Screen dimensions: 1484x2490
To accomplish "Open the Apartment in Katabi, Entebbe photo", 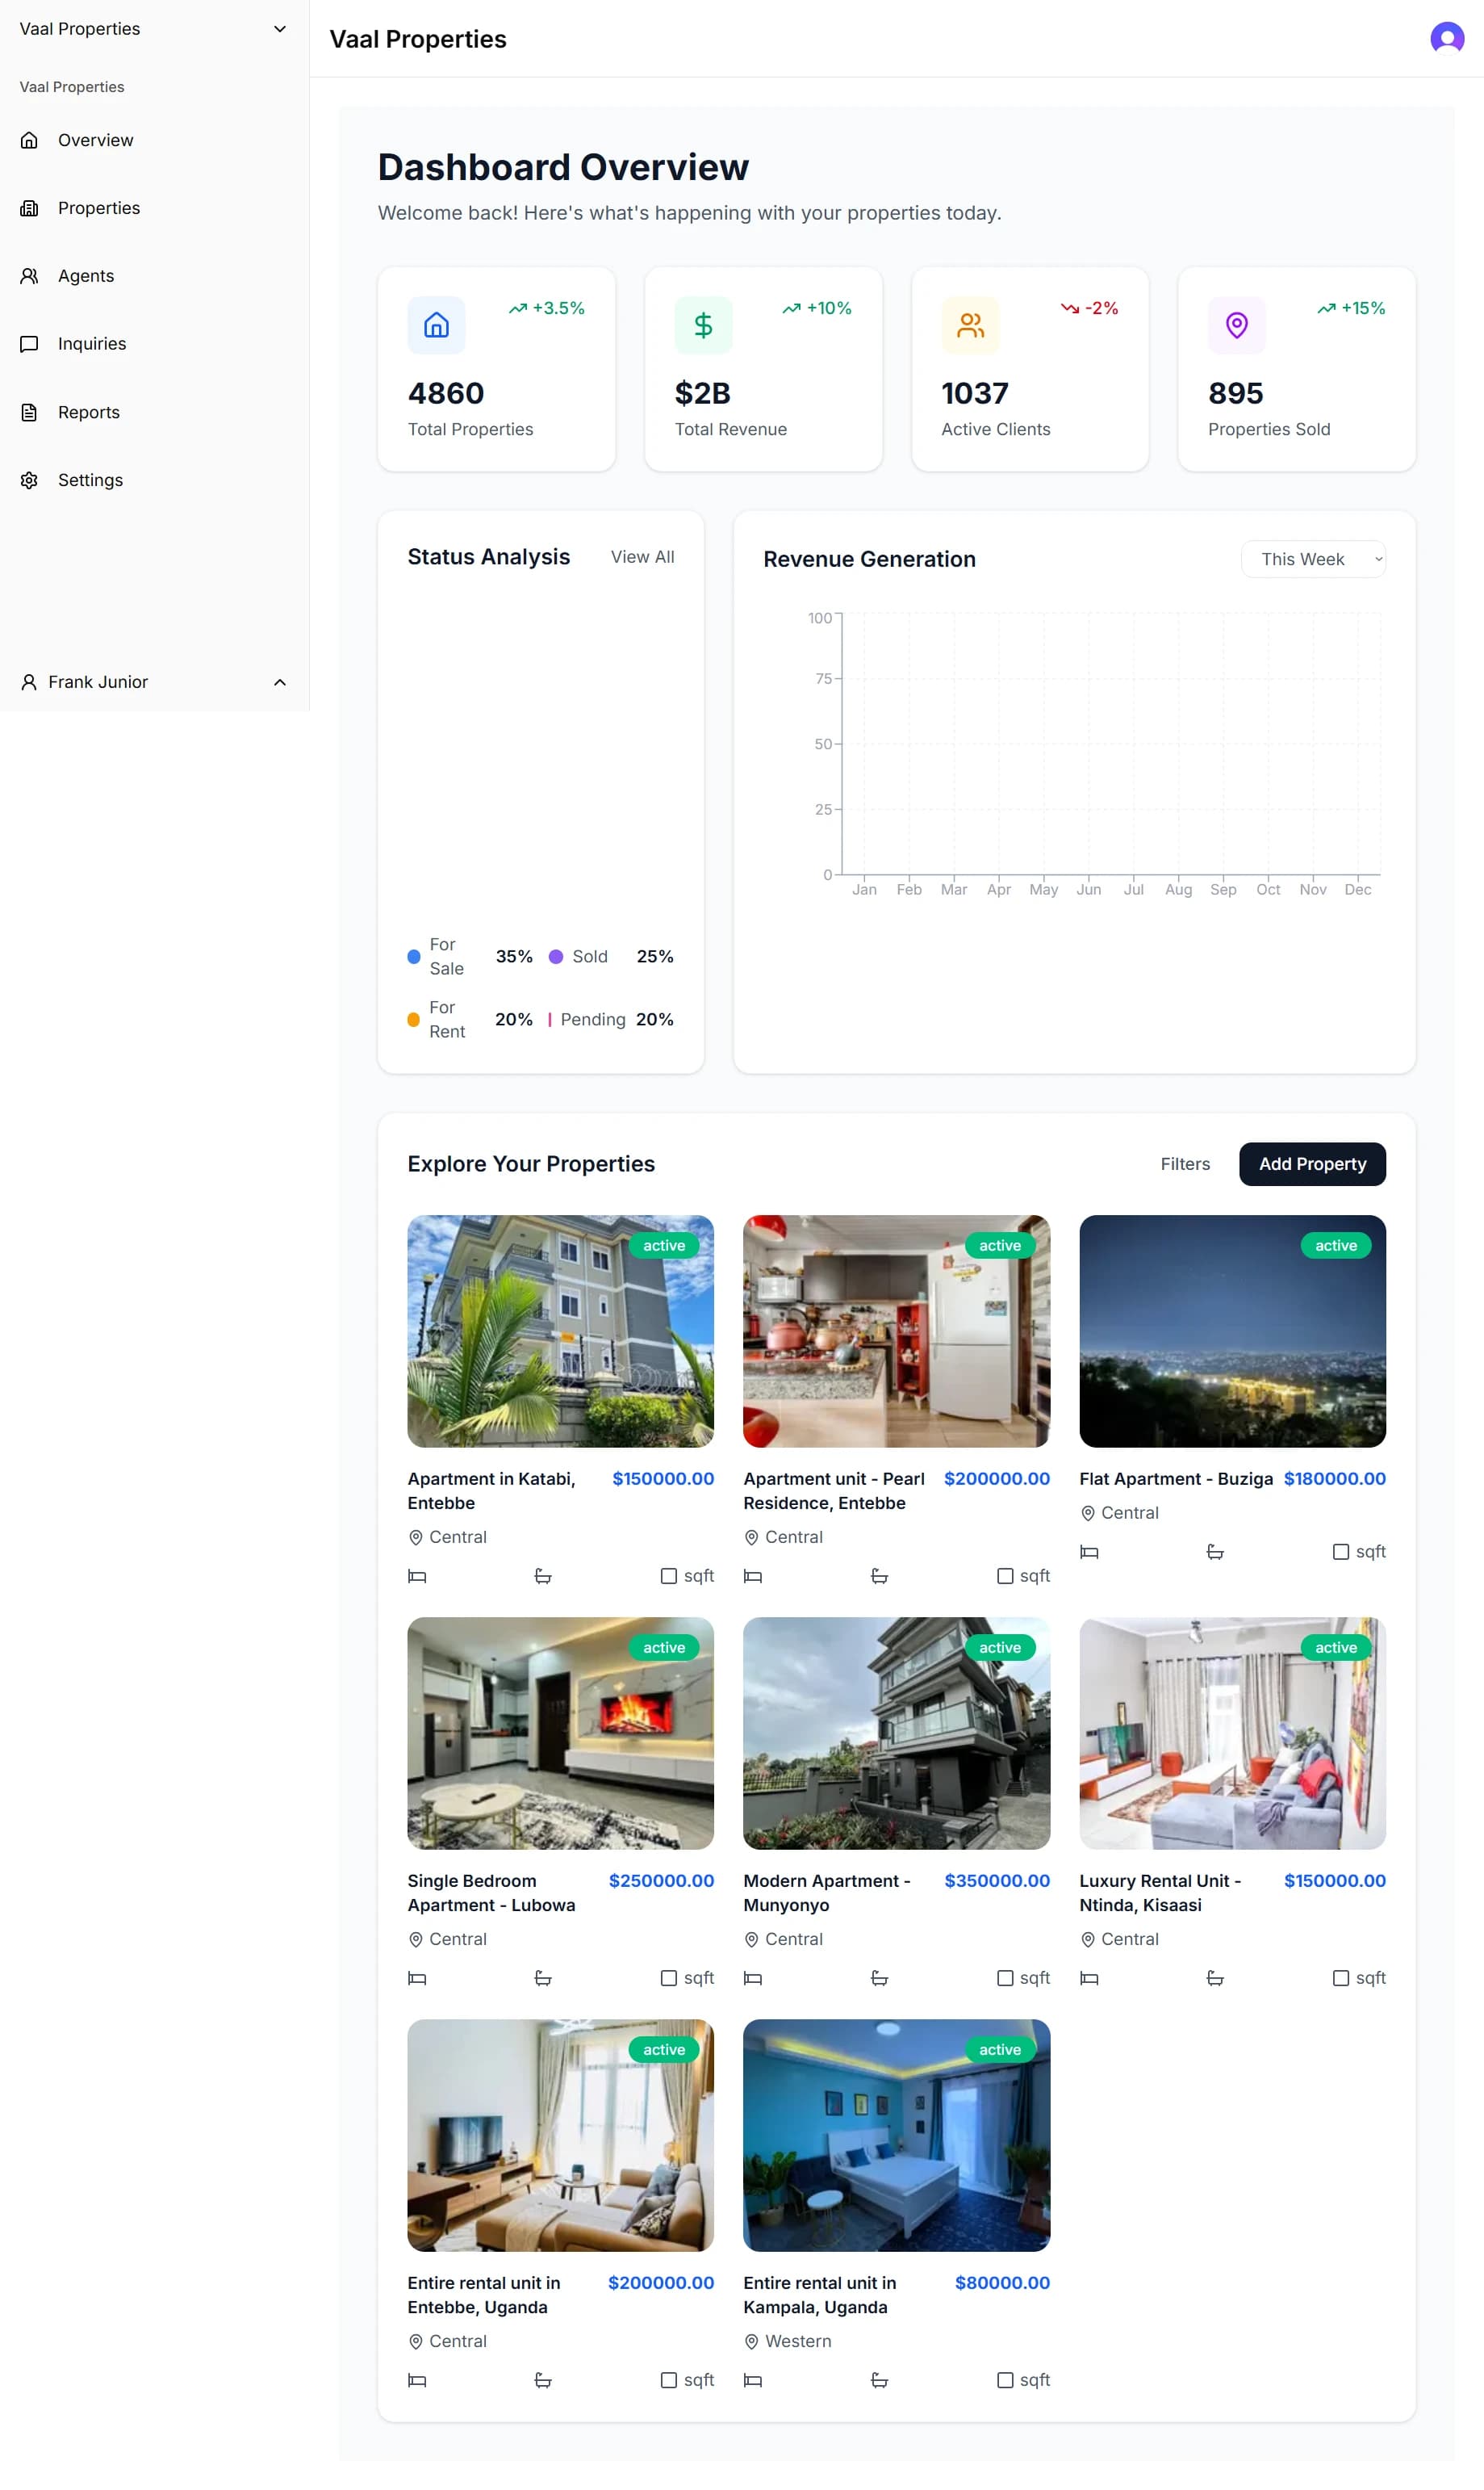I will click(560, 1331).
